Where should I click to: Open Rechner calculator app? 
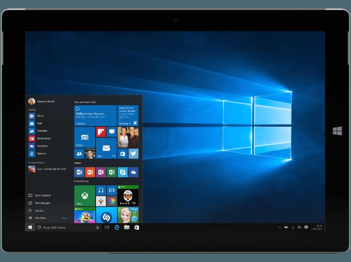point(38,154)
